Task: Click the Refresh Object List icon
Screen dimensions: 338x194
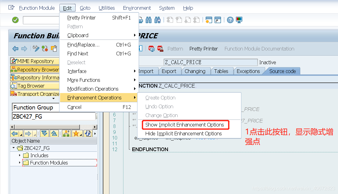Action: tap(88, 133)
